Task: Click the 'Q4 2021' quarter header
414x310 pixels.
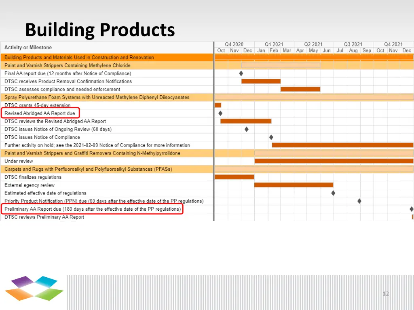Action: pyautogui.click(x=393, y=44)
